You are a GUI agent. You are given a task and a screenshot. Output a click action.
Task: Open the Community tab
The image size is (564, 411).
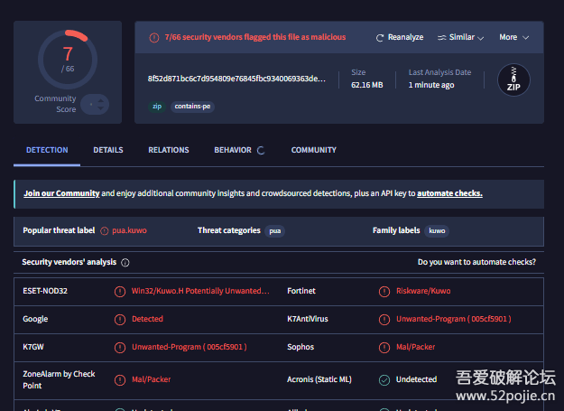[x=314, y=150]
